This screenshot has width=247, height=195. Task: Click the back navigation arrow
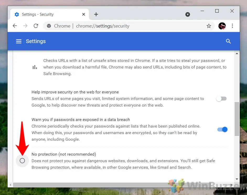point(15,26)
